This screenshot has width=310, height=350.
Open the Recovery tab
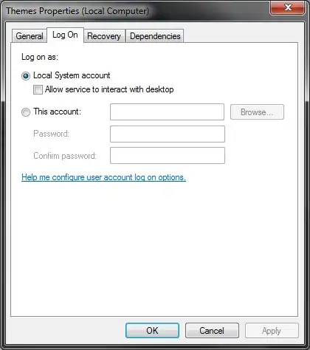[x=104, y=36]
